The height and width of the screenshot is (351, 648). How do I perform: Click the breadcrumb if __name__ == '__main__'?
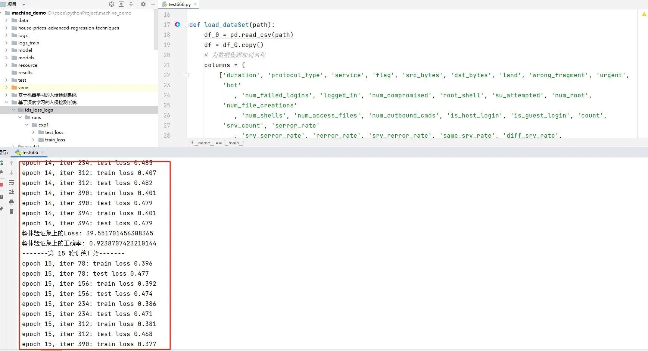pyautogui.click(x=217, y=143)
